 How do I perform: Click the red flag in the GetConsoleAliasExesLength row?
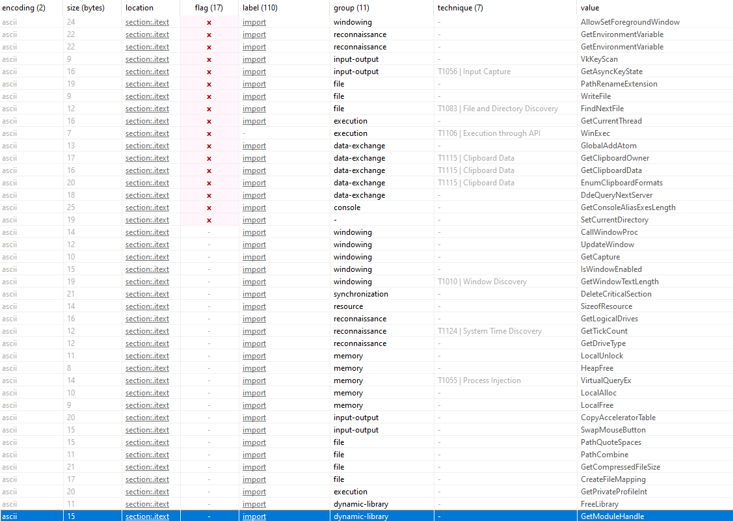(209, 207)
